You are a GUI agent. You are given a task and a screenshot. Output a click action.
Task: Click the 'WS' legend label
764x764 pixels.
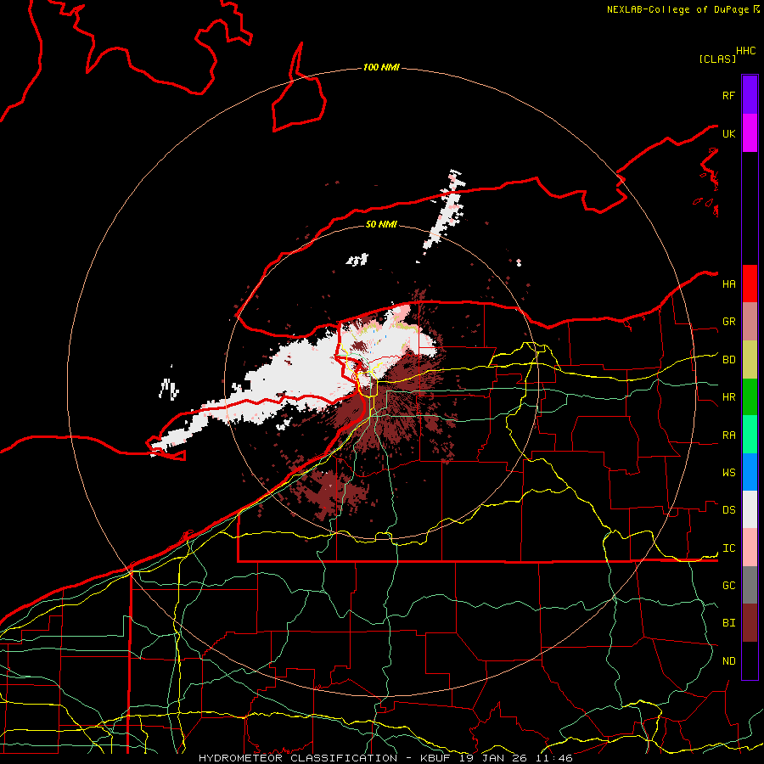[728, 473]
